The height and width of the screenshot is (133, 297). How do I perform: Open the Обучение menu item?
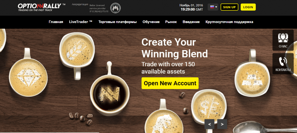click(151, 22)
